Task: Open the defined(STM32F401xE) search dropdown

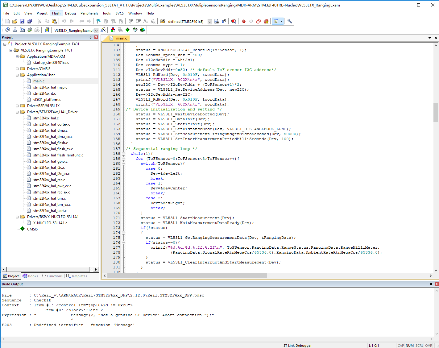Action: (210, 22)
